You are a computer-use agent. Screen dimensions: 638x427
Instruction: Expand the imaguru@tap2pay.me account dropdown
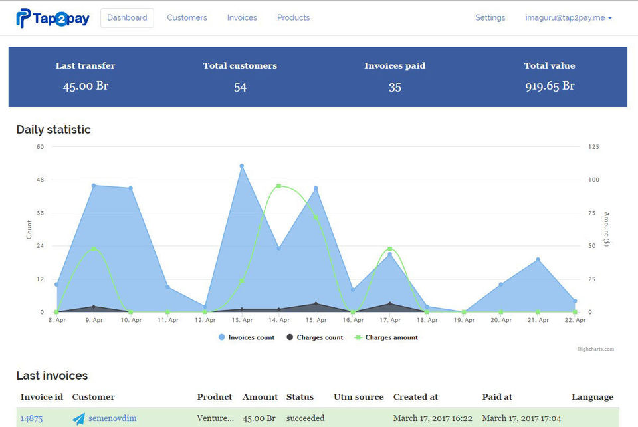coord(568,18)
